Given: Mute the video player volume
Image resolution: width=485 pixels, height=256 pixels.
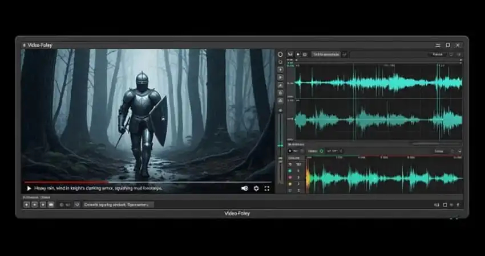Looking at the screenshot, I should [x=245, y=188].
